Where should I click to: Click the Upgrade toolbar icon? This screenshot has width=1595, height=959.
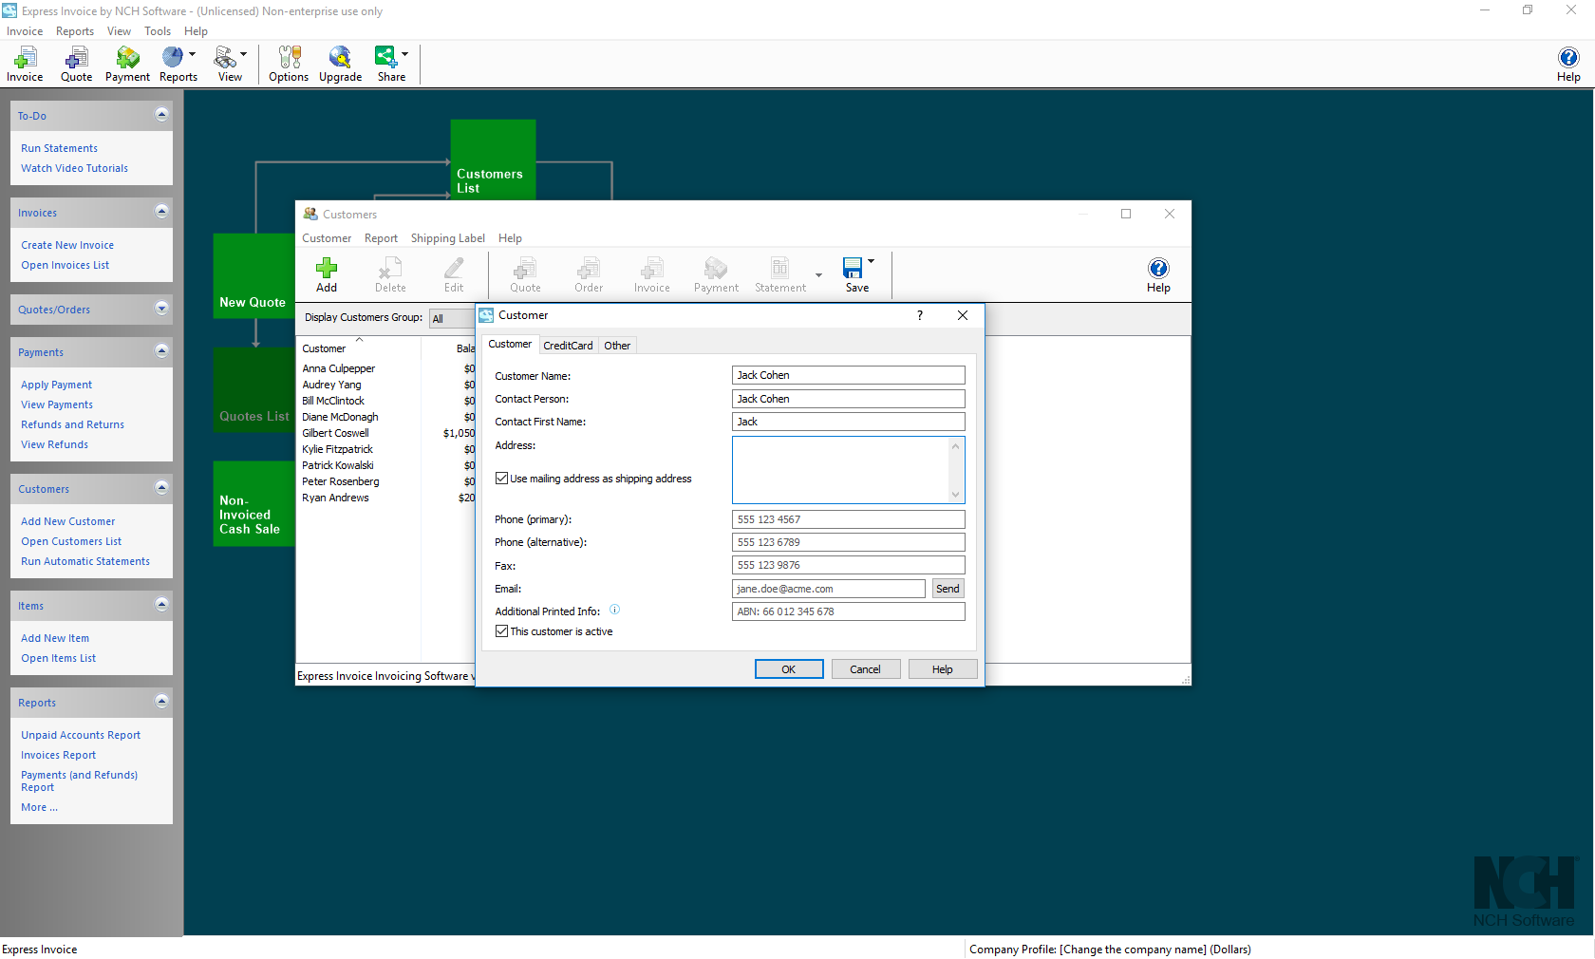click(x=340, y=65)
